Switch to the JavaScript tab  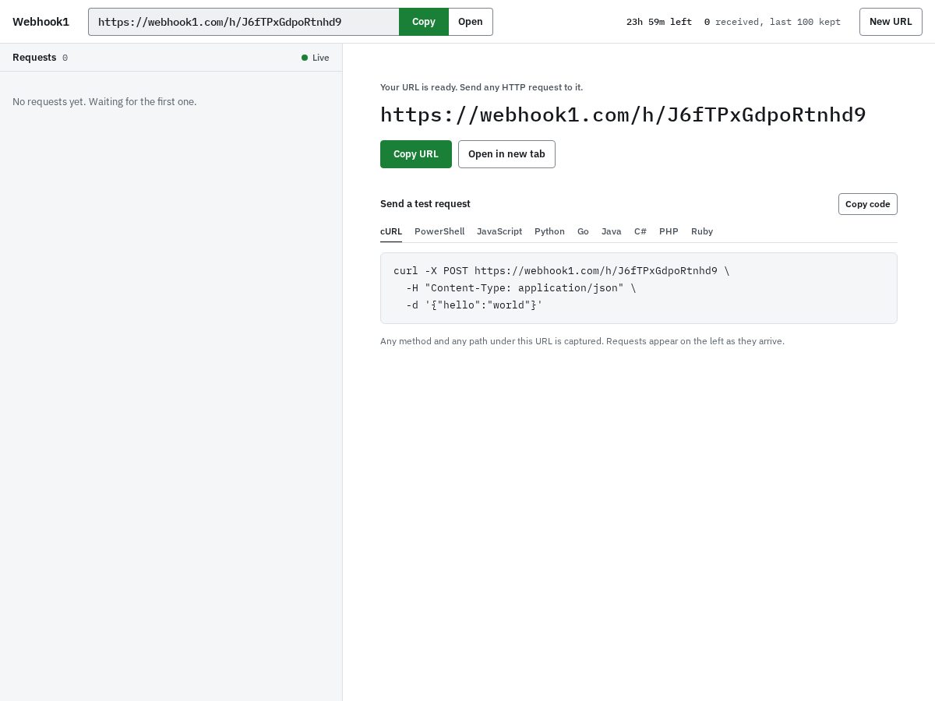point(499,231)
